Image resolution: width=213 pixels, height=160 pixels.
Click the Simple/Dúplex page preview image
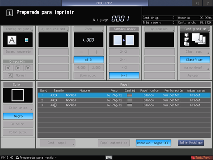(124, 40)
